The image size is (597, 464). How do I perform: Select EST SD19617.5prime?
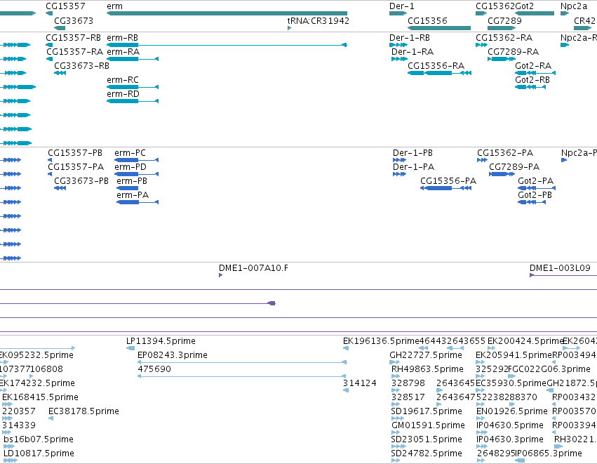tap(427, 411)
